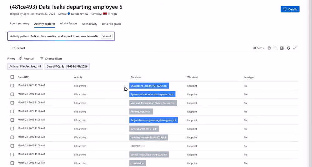The image size is (312, 167).
Task: Click the Workload column header
Action: tap(192, 77)
